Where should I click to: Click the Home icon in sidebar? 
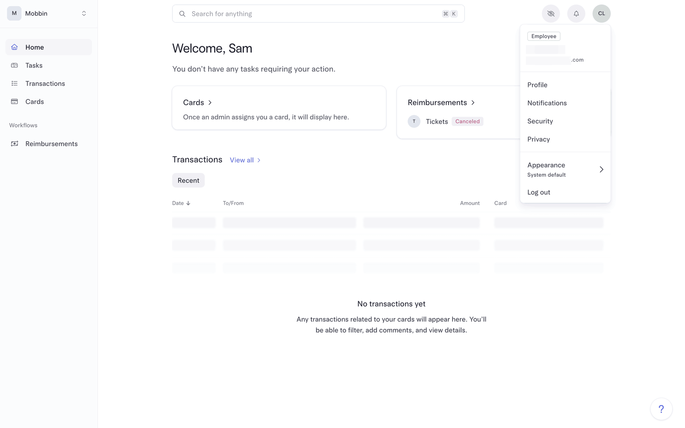tap(14, 47)
